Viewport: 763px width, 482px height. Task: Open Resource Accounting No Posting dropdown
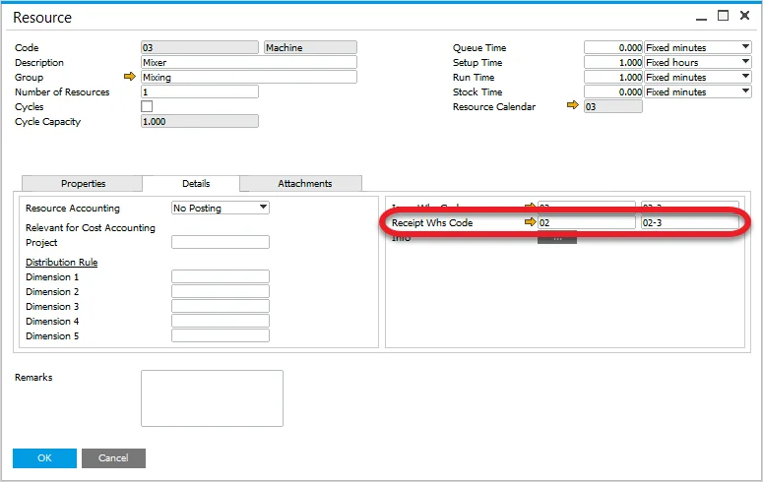tap(221, 208)
